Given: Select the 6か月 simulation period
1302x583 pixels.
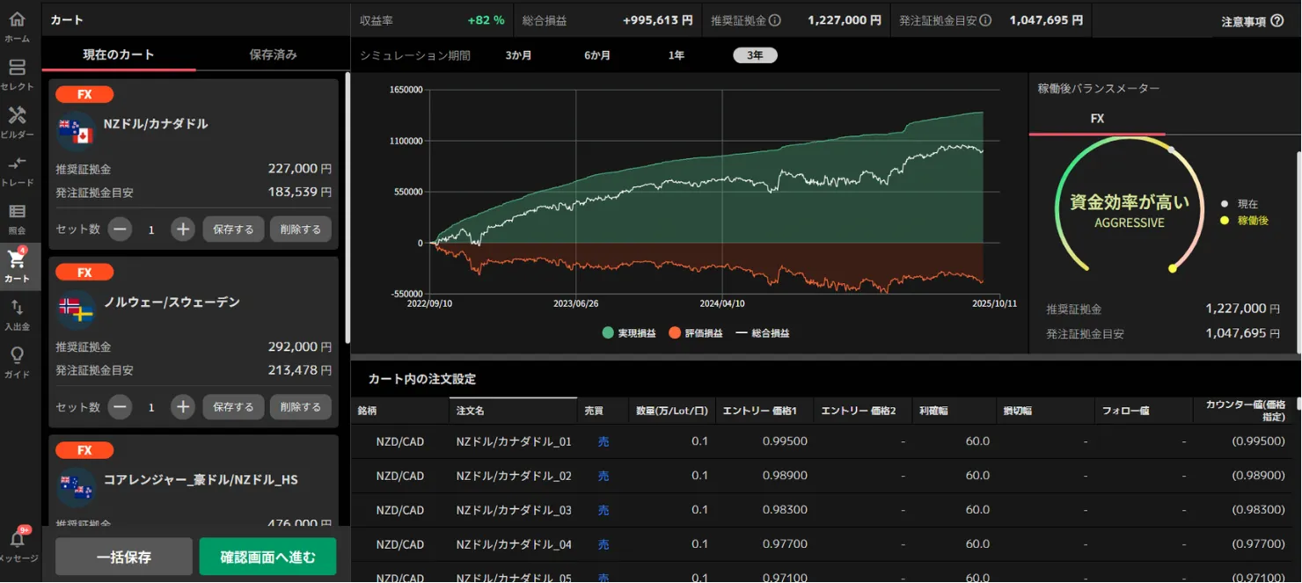Looking at the screenshot, I should point(597,55).
